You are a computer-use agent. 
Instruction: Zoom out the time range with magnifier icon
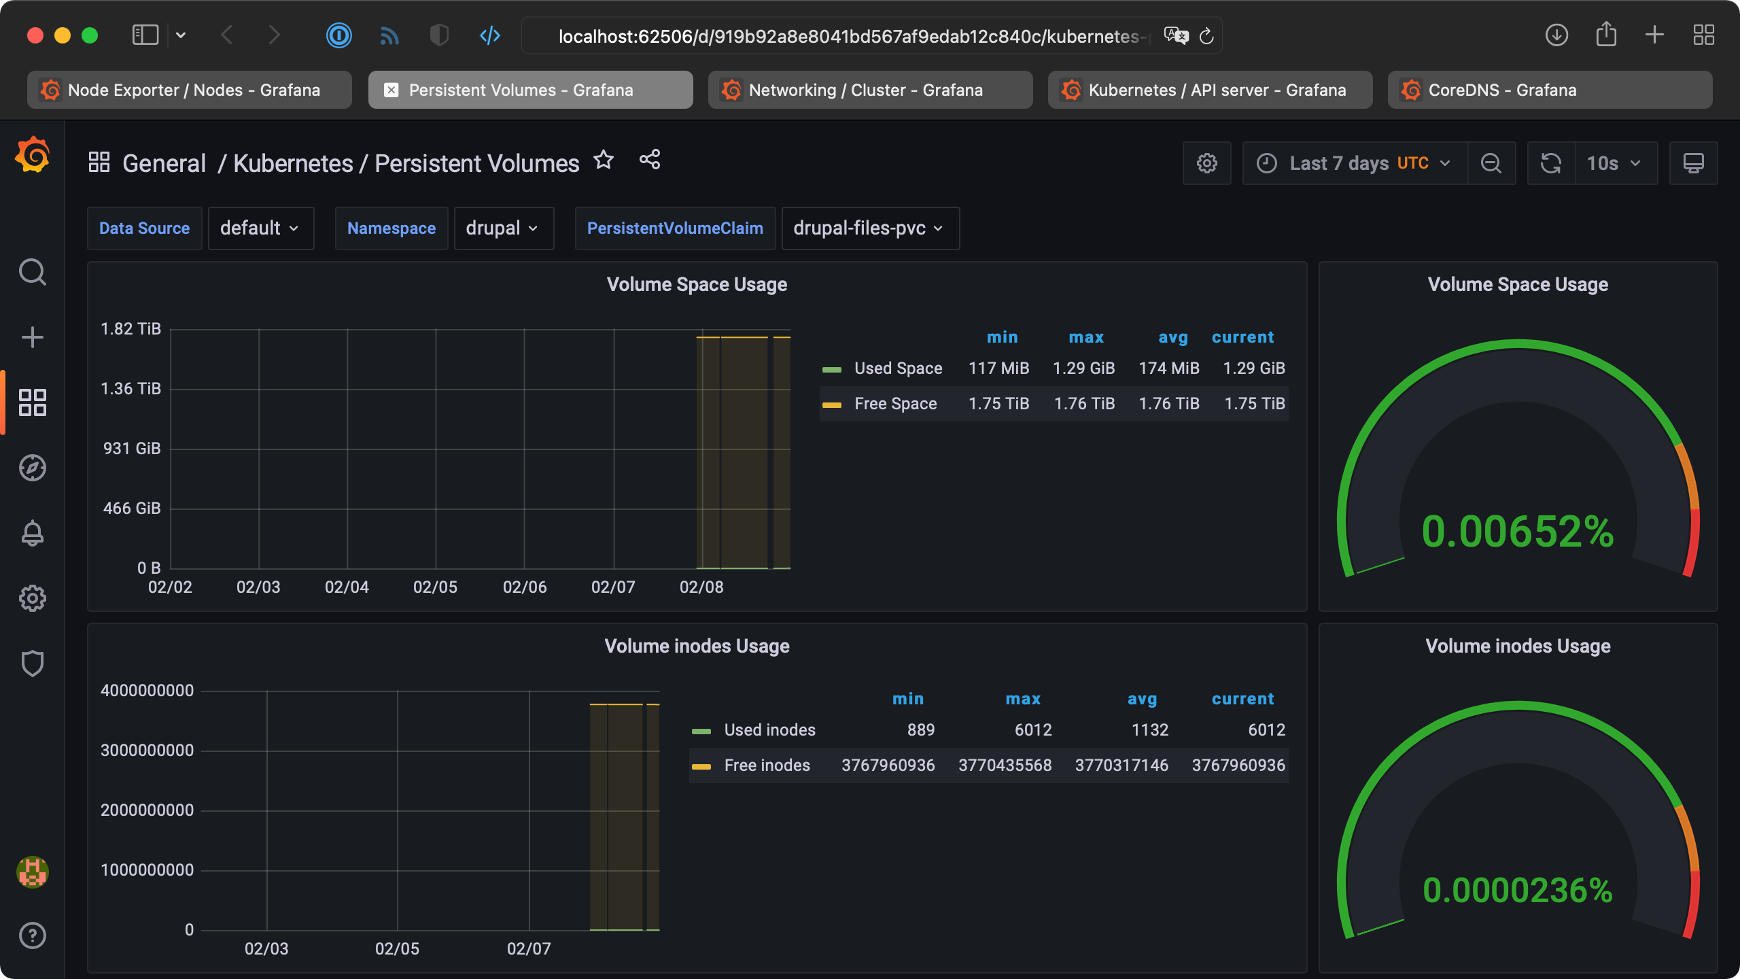point(1491,162)
